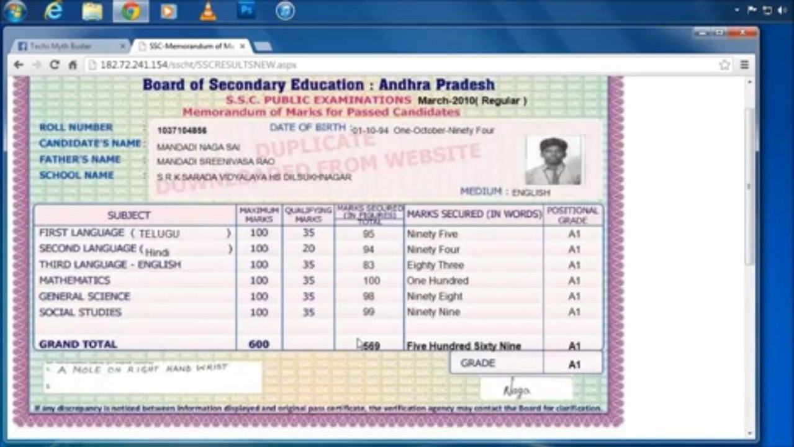The height and width of the screenshot is (447, 794).
Task: Open the Chrome hamburger menu
Action: pyautogui.click(x=744, y=65)
